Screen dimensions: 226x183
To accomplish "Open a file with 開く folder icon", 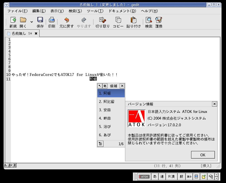I will coord(23,22).
